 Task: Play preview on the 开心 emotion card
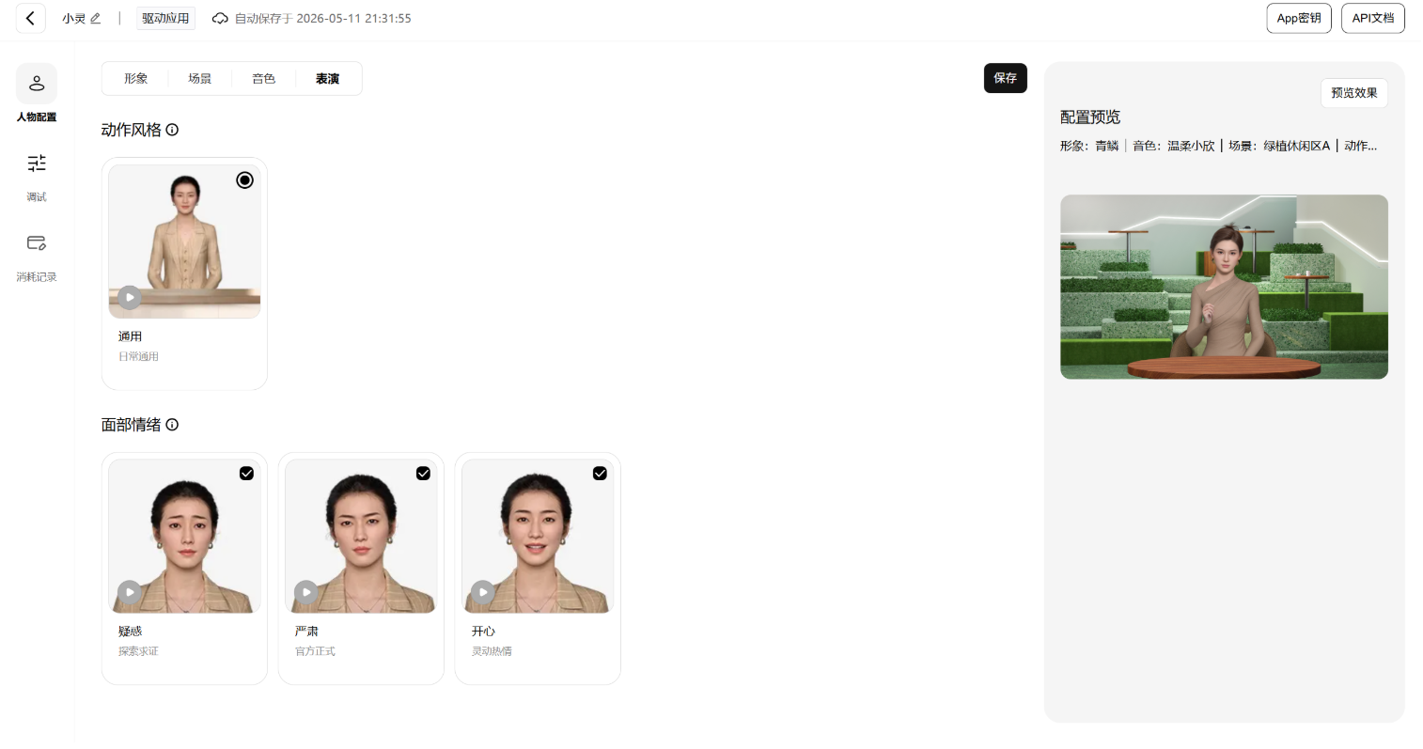click(x=483, y=592)
